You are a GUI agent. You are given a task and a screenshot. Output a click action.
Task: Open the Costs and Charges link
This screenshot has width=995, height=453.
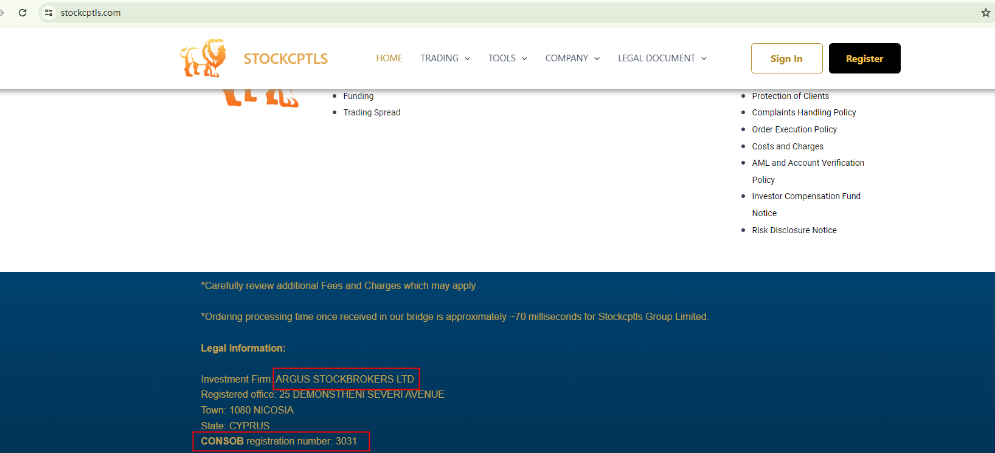[x=788, y=146]
